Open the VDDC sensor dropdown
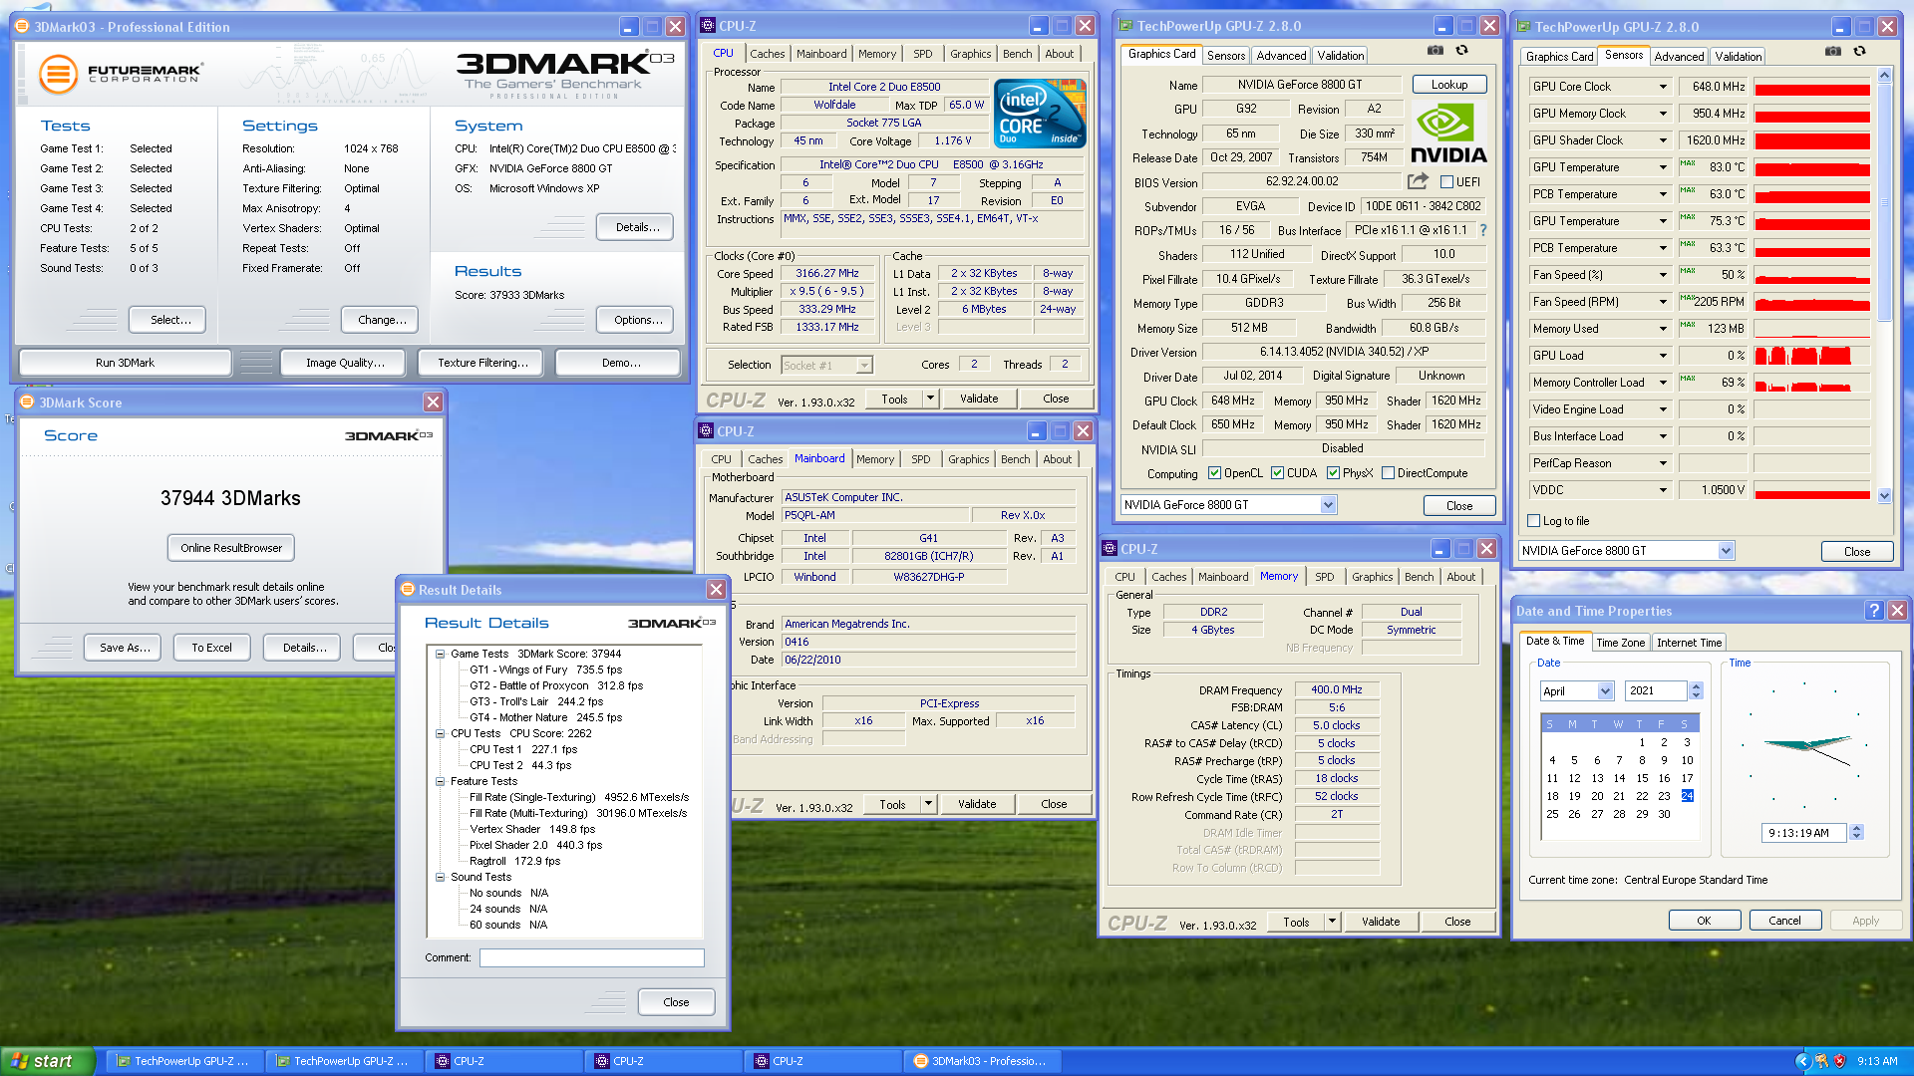Screen dimensions: 1914x1076 click(x=1663, y=490)
